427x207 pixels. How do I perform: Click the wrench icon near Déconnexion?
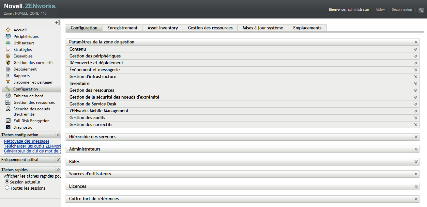[421, 10]
